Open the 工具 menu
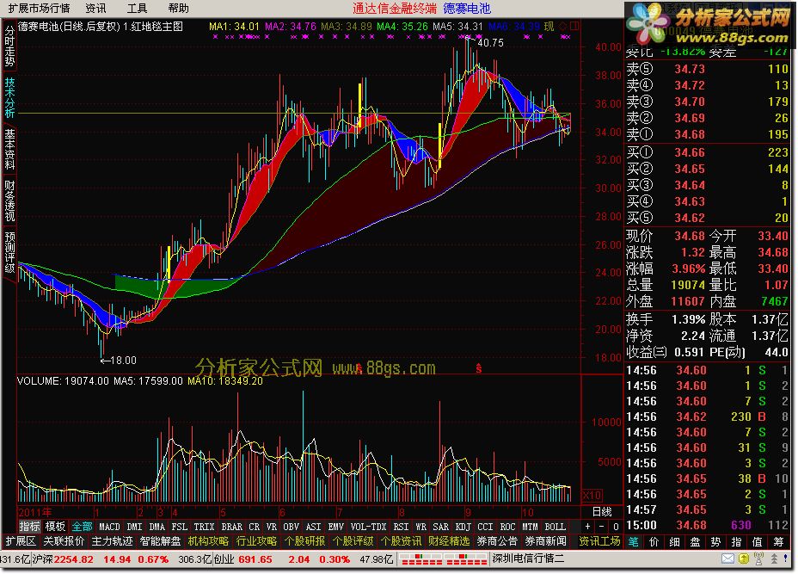Image resolution: width=798 pixels, height=574 pixels. tap(137, 8)
